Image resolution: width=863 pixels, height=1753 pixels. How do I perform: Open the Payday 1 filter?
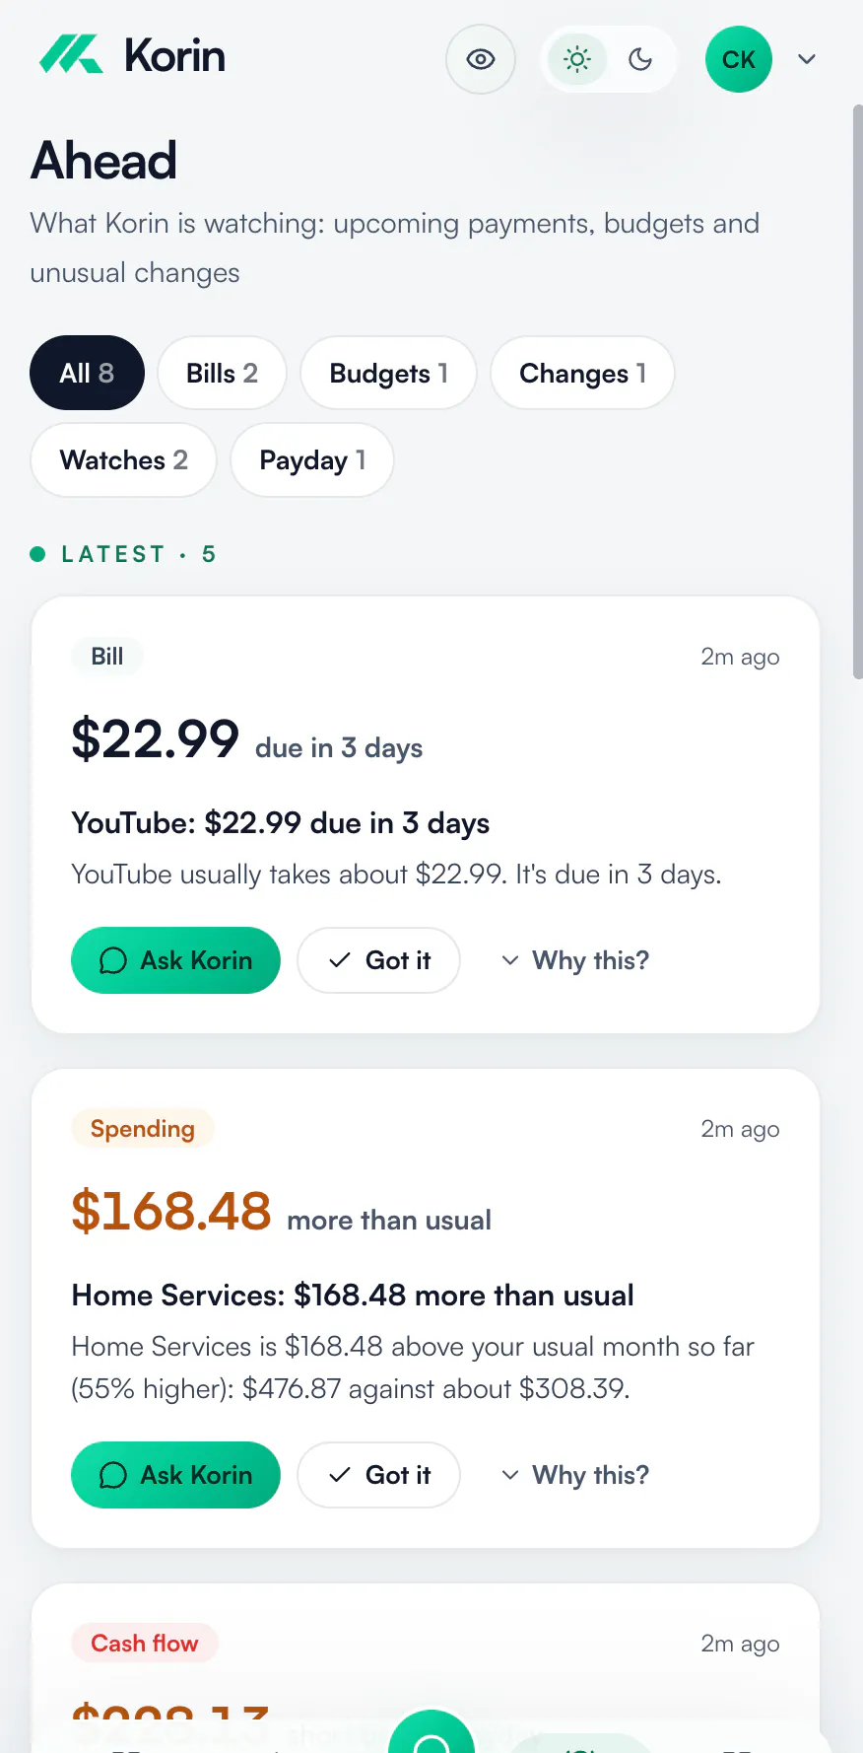click(312, 459)
